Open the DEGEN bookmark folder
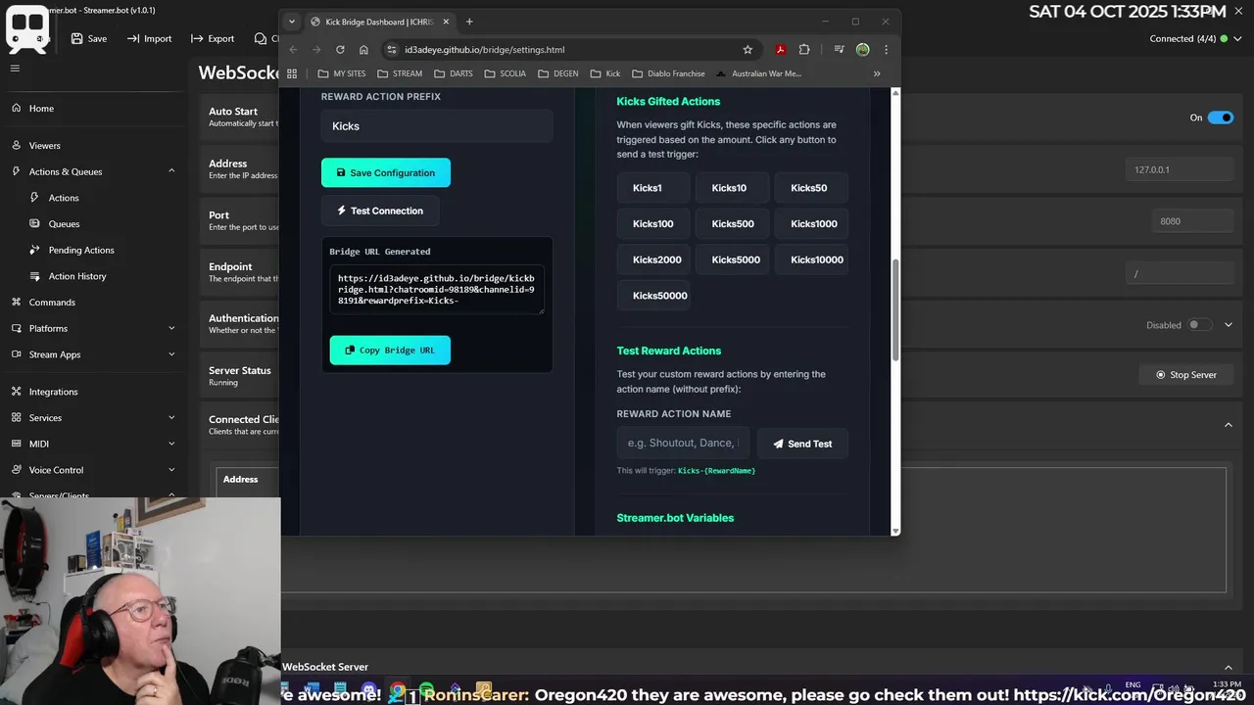Screen dimensions: 1254x705 coord(557,73)
